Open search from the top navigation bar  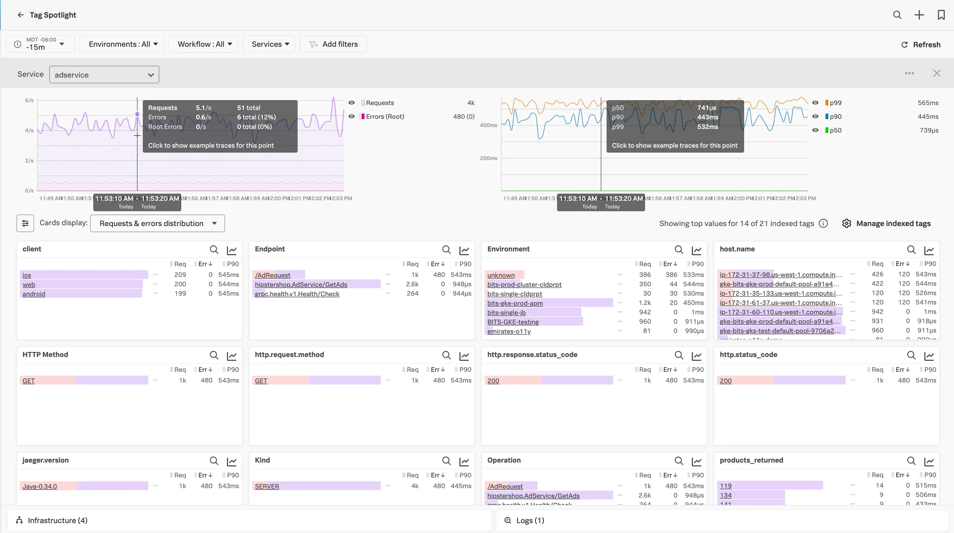[x=897, y=15]
